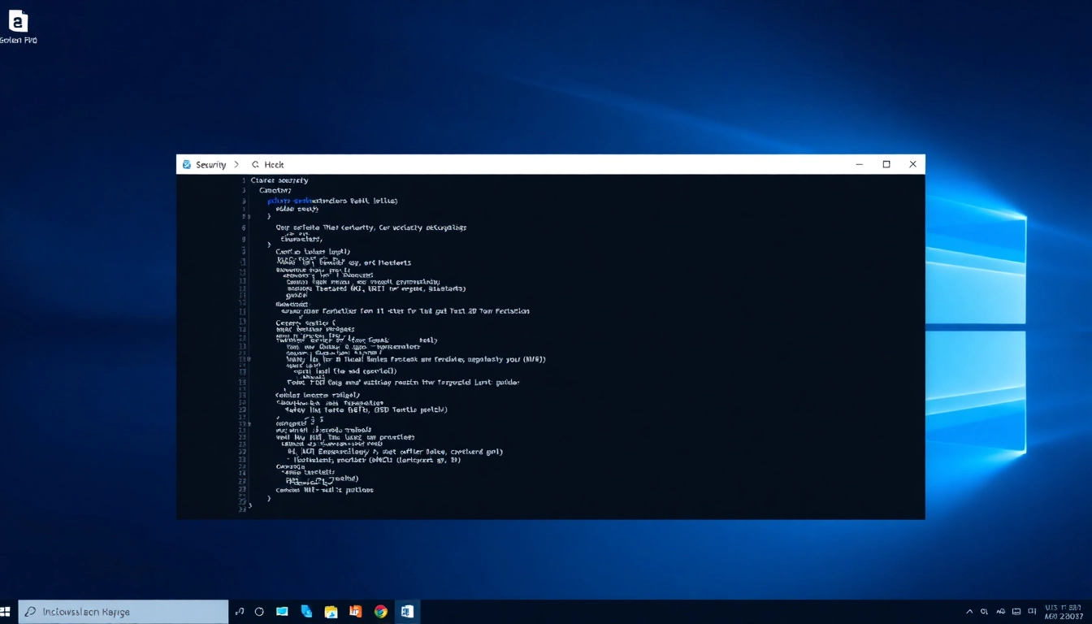Open the blue document taskbar icon
1092x624 pixels.
[306, 612]
